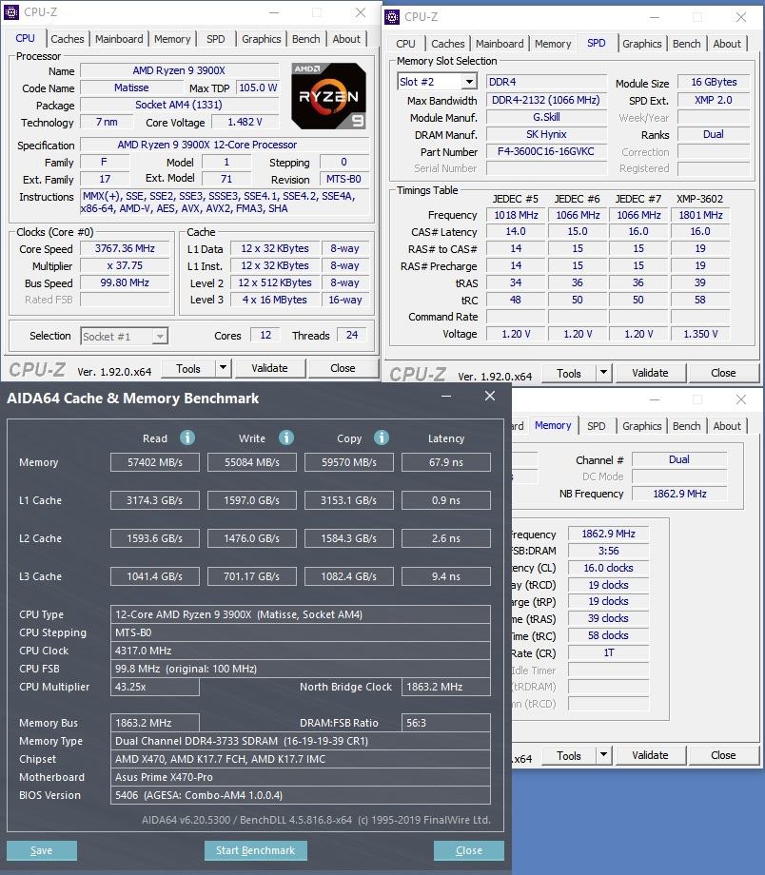Select Graphics tab in SPD CPU-Z window
The image size is (765, 875).
point(641,44)
